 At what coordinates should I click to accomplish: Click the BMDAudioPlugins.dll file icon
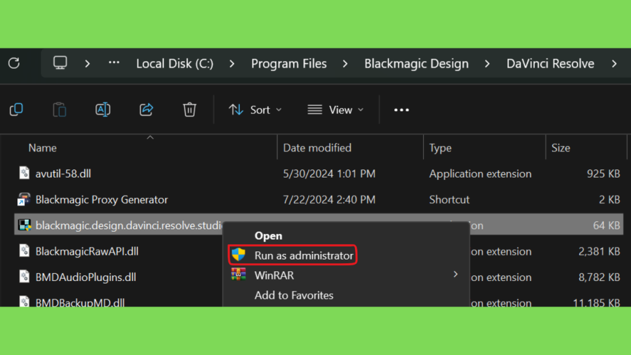[24, 277]
